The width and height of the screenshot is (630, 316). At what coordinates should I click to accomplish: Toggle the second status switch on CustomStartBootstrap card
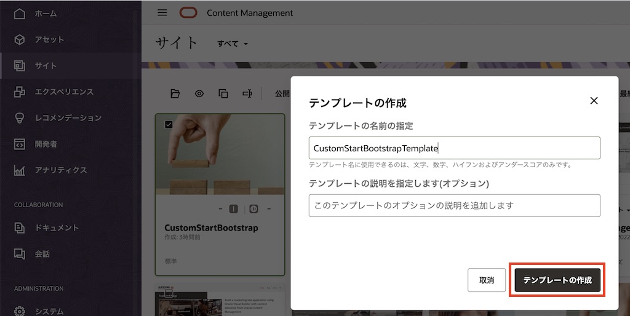253,209
